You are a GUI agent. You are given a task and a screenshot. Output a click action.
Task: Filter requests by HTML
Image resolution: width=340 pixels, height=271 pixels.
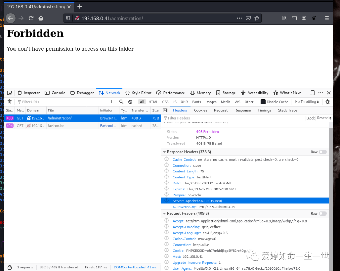coord(153,102)
